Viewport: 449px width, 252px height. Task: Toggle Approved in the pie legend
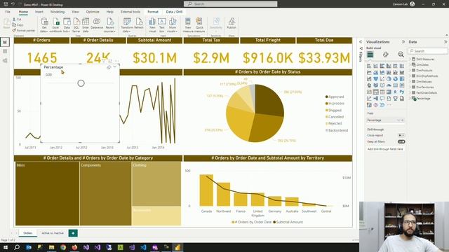pyautogui.click(x=335, y=97)
